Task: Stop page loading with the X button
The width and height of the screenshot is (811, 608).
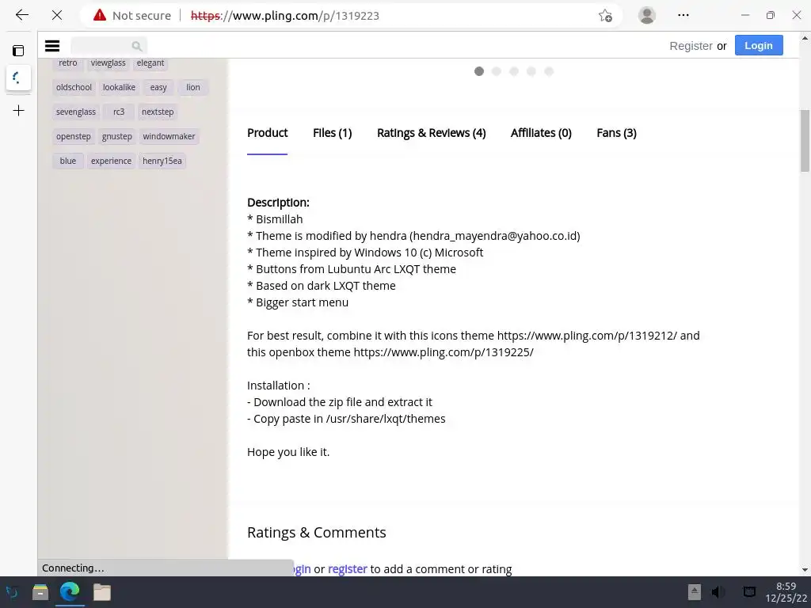Action: 57,15
